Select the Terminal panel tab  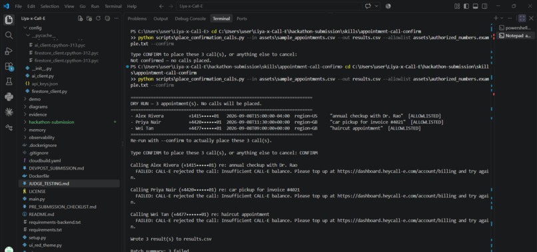coord(221,19)
